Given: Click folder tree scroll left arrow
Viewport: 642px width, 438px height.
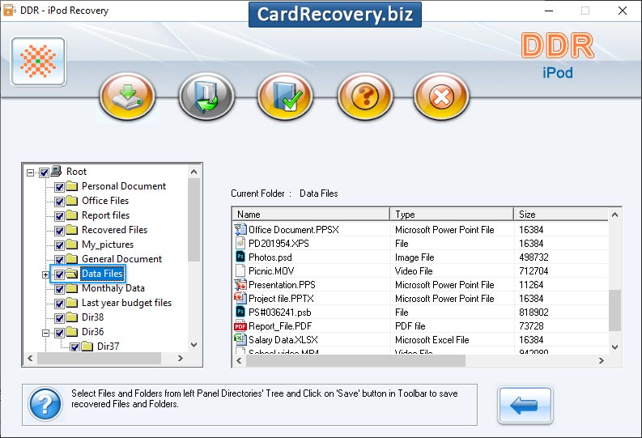Looking at the screenshot, I should 30,358.
